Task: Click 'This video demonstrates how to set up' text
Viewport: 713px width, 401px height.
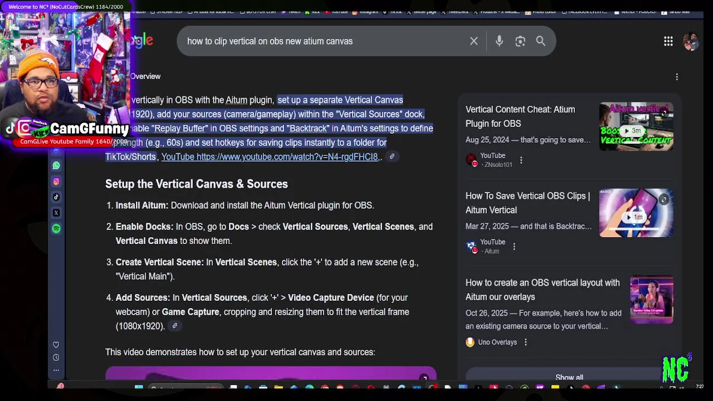Action: click(x=240, y=352)
